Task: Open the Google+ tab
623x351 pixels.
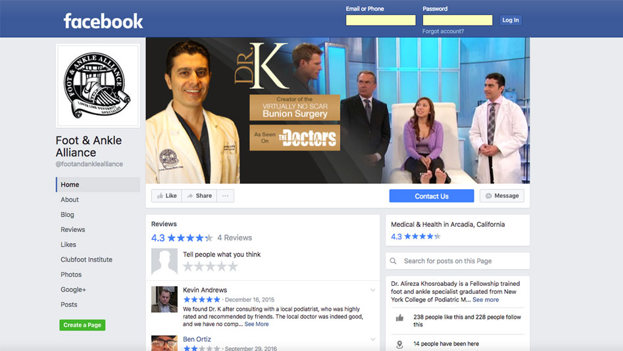Action: click(x=73, y=289)
